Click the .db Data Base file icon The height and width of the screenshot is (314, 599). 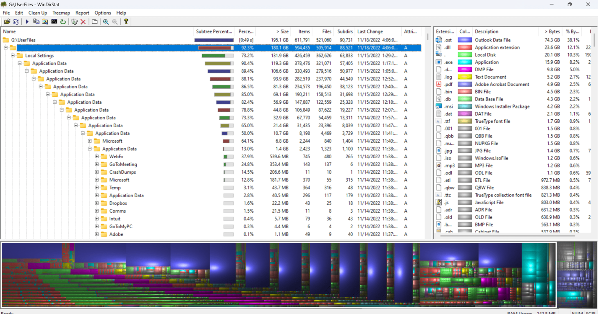[439, 99]
